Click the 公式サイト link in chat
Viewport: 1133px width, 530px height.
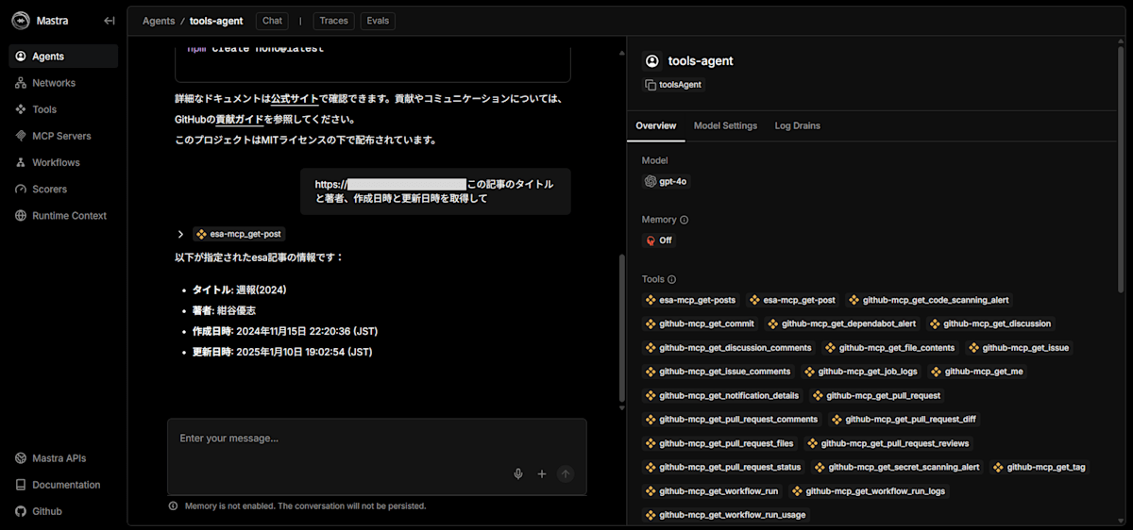click(x=295, y=98)
